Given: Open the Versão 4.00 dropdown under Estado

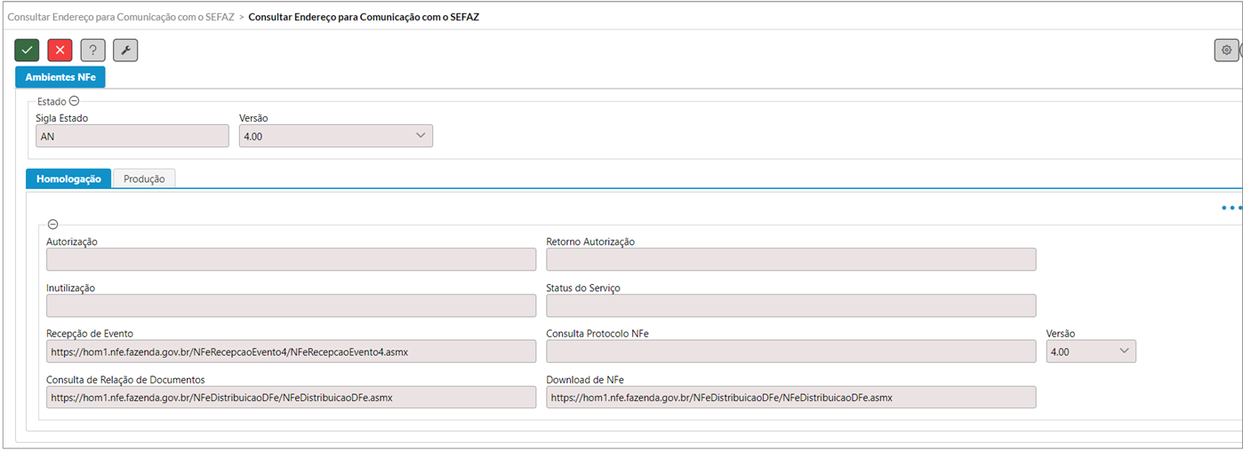Looking at the screenshot, I should click(x=336, y=136).
